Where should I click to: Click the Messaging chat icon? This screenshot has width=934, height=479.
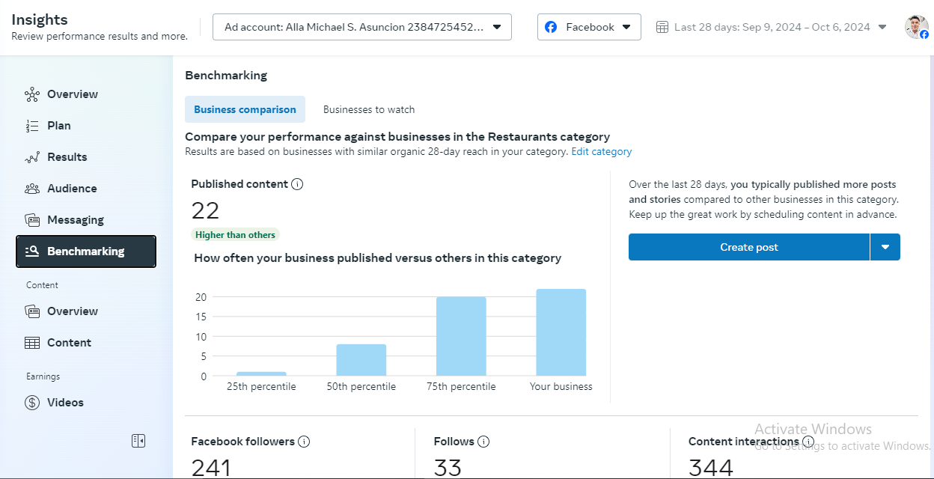pos(31,220)
